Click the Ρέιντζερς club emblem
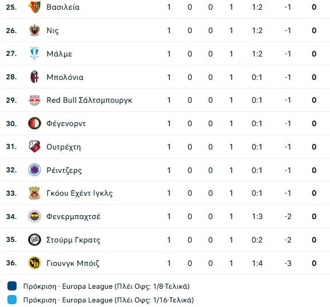330x307 pixels. [34, 170]
